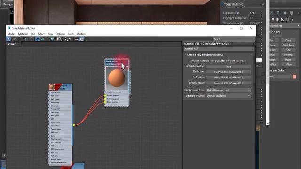Collapse the Corona Ray Switcher Material rollout
Image resolution: width=301 pixels, height=169 pixels.
point(185,55)
